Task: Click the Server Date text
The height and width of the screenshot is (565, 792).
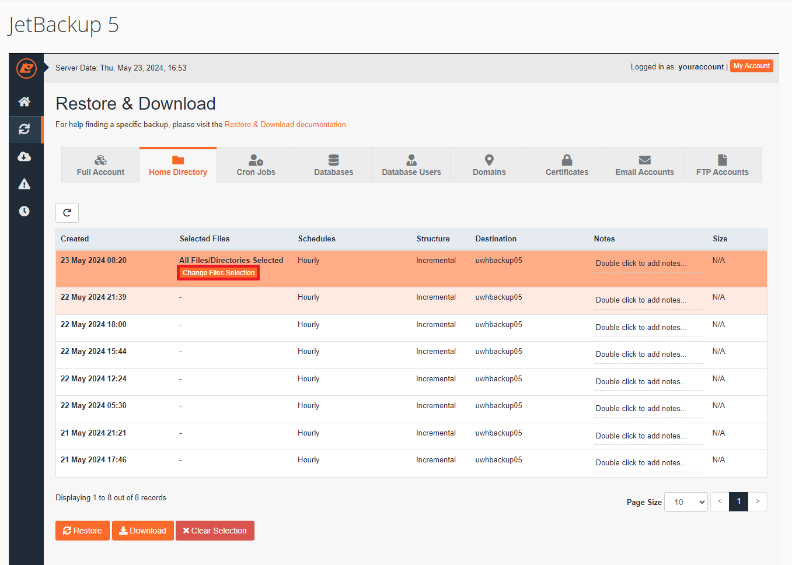Action: (121, 68)
